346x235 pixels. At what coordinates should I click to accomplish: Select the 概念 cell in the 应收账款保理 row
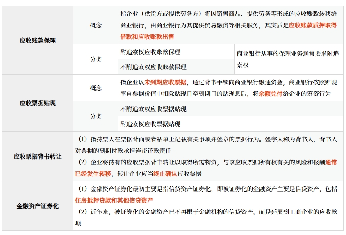pyautogui.click(x=96, y=25)
